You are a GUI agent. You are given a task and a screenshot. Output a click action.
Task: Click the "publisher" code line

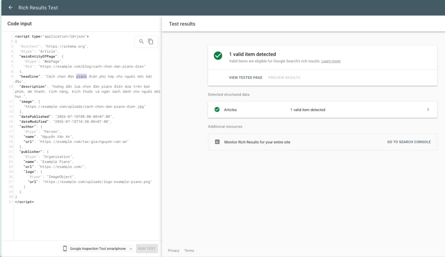pos(34,152)
